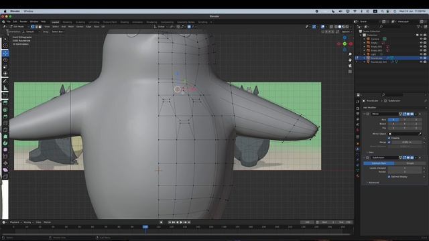
Task: Switch perspective/orthographic grid gizmo
Action: [350, 72]
